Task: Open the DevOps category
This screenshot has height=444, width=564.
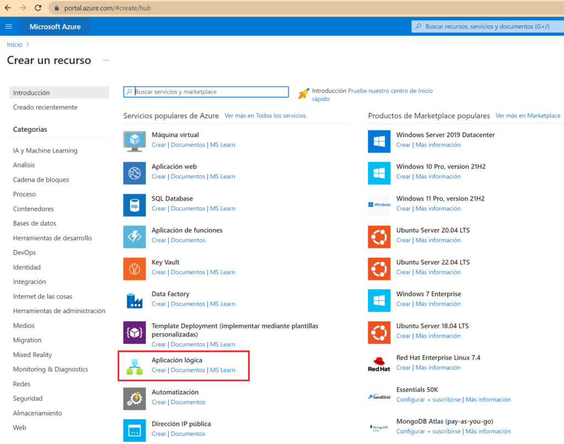Action: 24,253
